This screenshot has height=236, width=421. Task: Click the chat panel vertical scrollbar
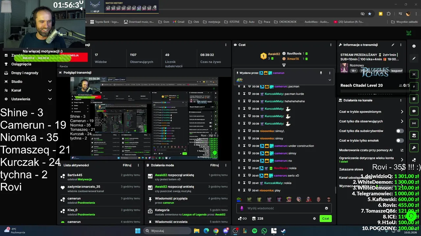click(x=335, y=190)
